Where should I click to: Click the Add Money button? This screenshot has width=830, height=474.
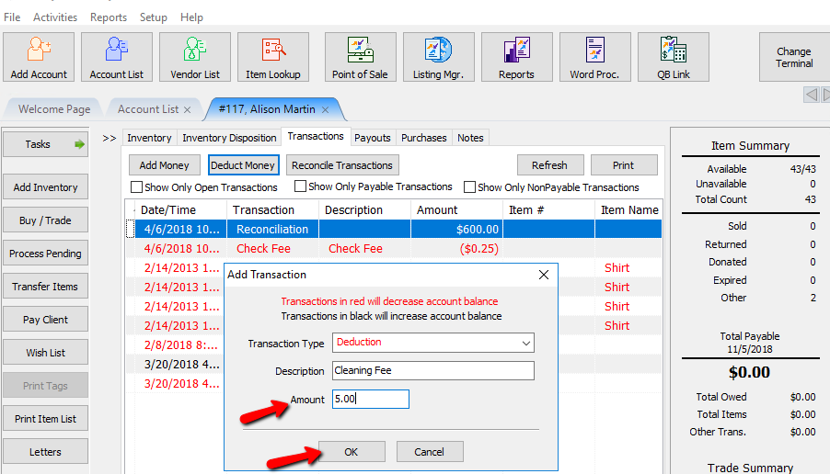pyautogui.click(x=164, y=165)
